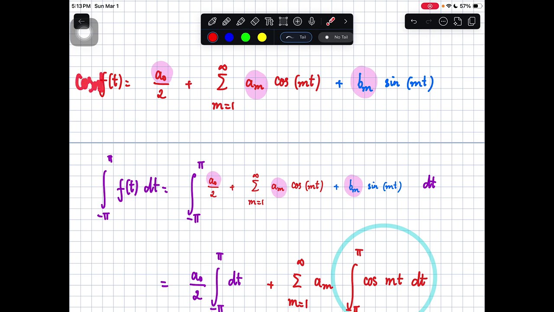Go back with the left arrow button
This screenshot has height=312, width=554.
click(x=81, y=22)
